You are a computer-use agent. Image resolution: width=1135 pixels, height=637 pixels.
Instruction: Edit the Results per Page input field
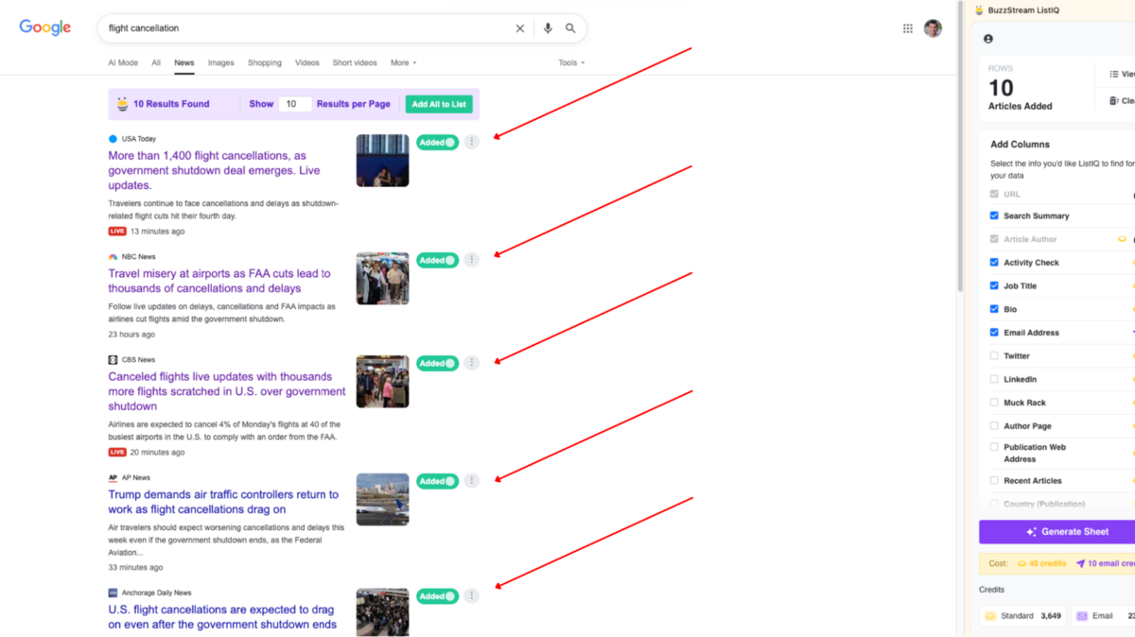294,105
